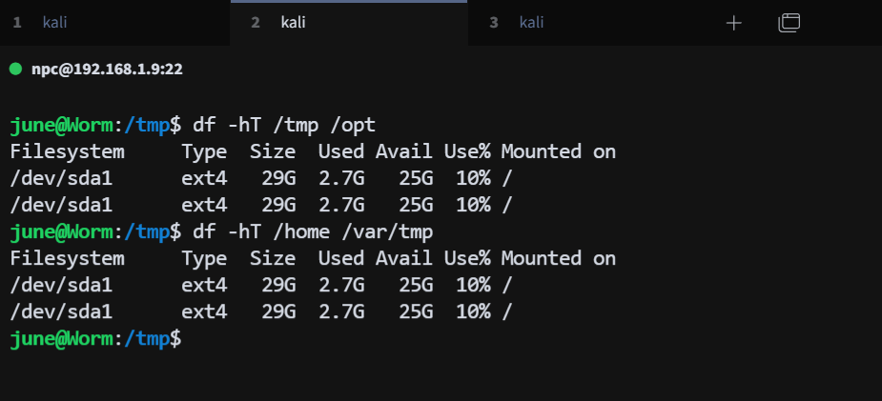Click "Type" header in first df output

(x=204, y=151)
